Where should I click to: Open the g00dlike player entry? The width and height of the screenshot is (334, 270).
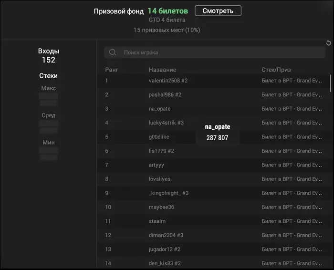click(x=158, y=137)
